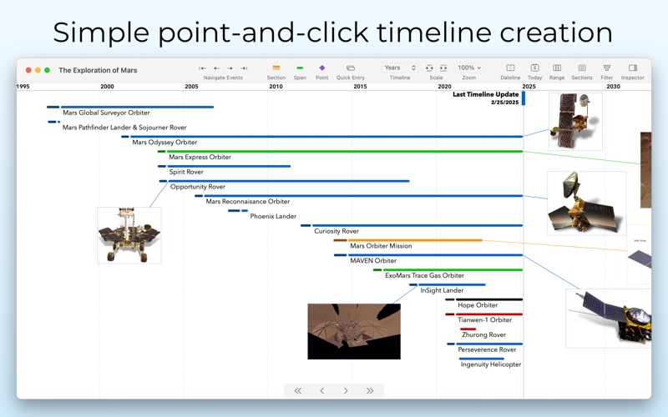Viewport: 668px width, 417px height.
Task: Select the red Tianwen-1 Orbiter bar
Action: [489, 314]
